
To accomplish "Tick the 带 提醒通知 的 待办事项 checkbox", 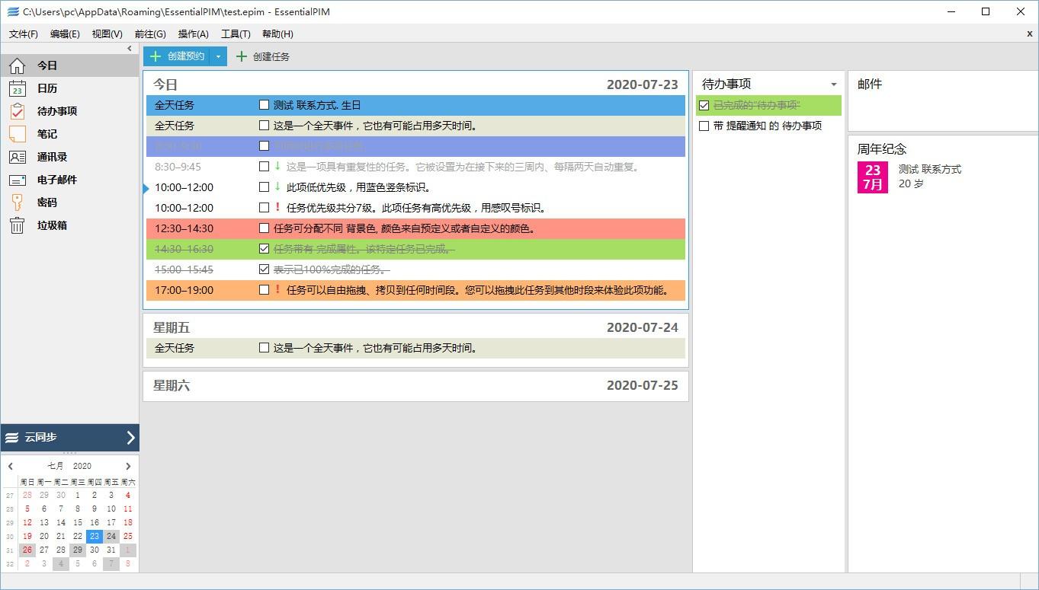I will [x=704, y=126].
